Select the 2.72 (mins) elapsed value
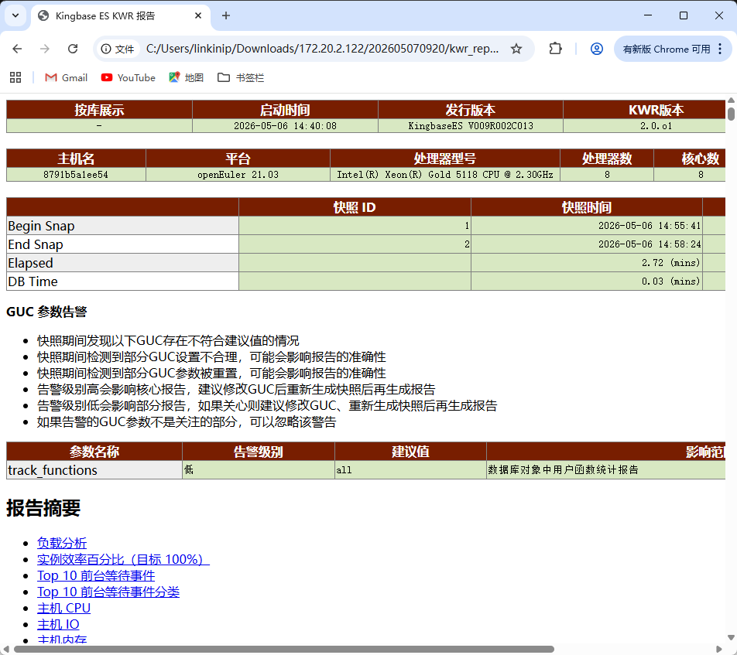The width and height of the screenshot is (737, 655). click(x=587, y=263)
